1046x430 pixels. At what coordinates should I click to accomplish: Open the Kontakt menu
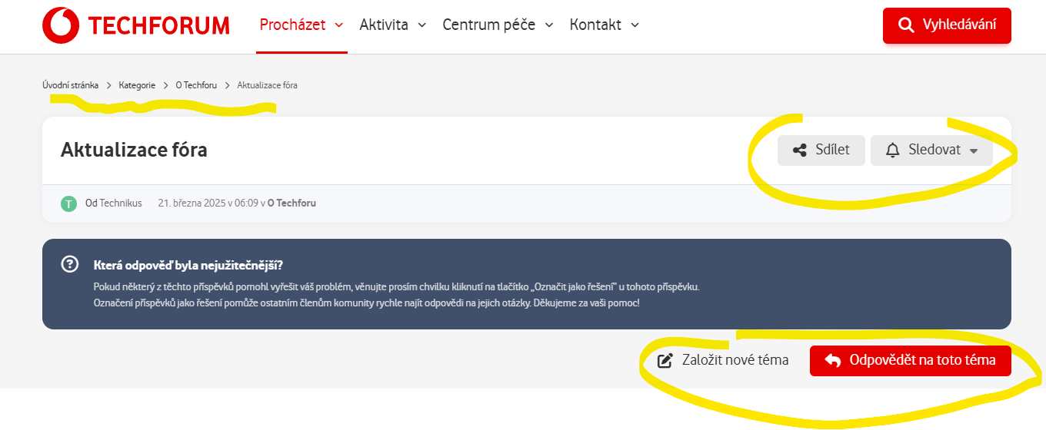tap(605, 25)
